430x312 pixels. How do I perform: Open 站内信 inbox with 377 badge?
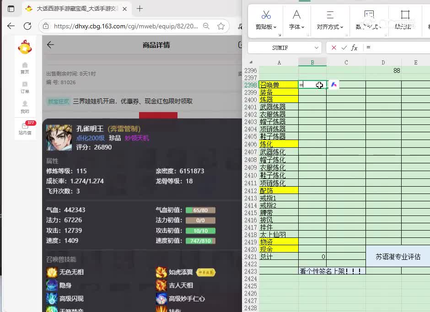[x=25, y=128]
